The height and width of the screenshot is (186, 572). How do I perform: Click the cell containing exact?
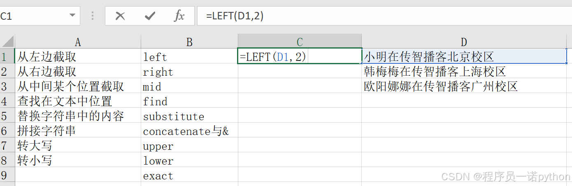coord(189,174)
